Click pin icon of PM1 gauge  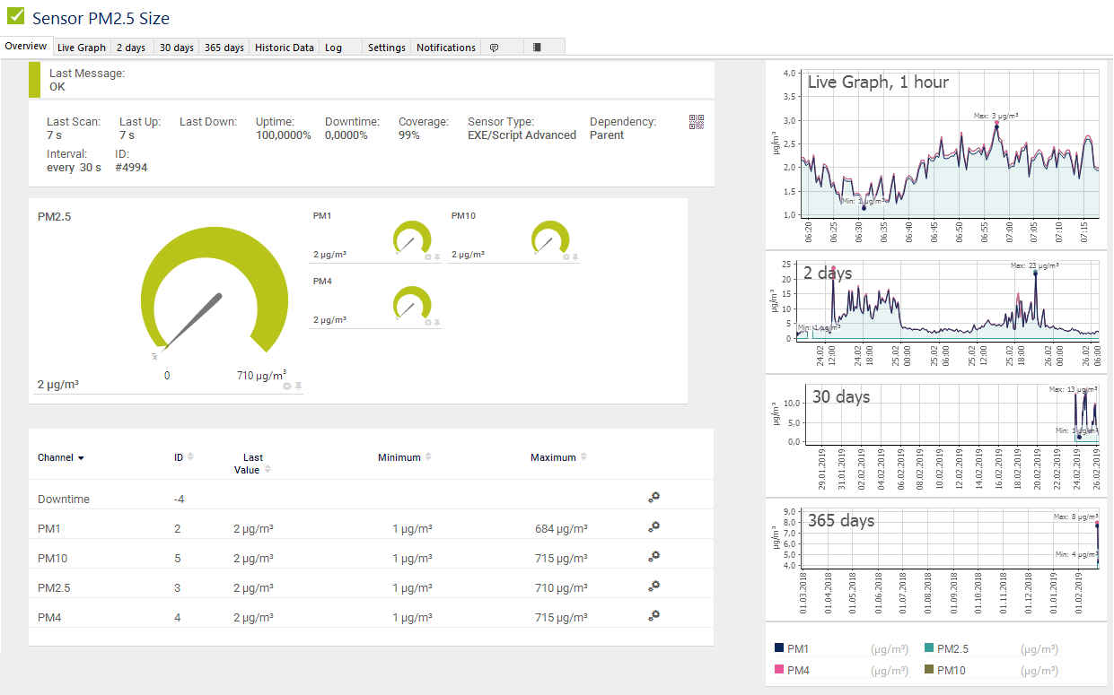point(437,257)
